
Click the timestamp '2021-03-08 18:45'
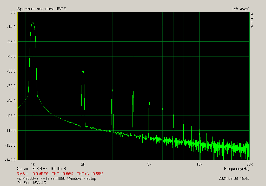click(234, 178)
